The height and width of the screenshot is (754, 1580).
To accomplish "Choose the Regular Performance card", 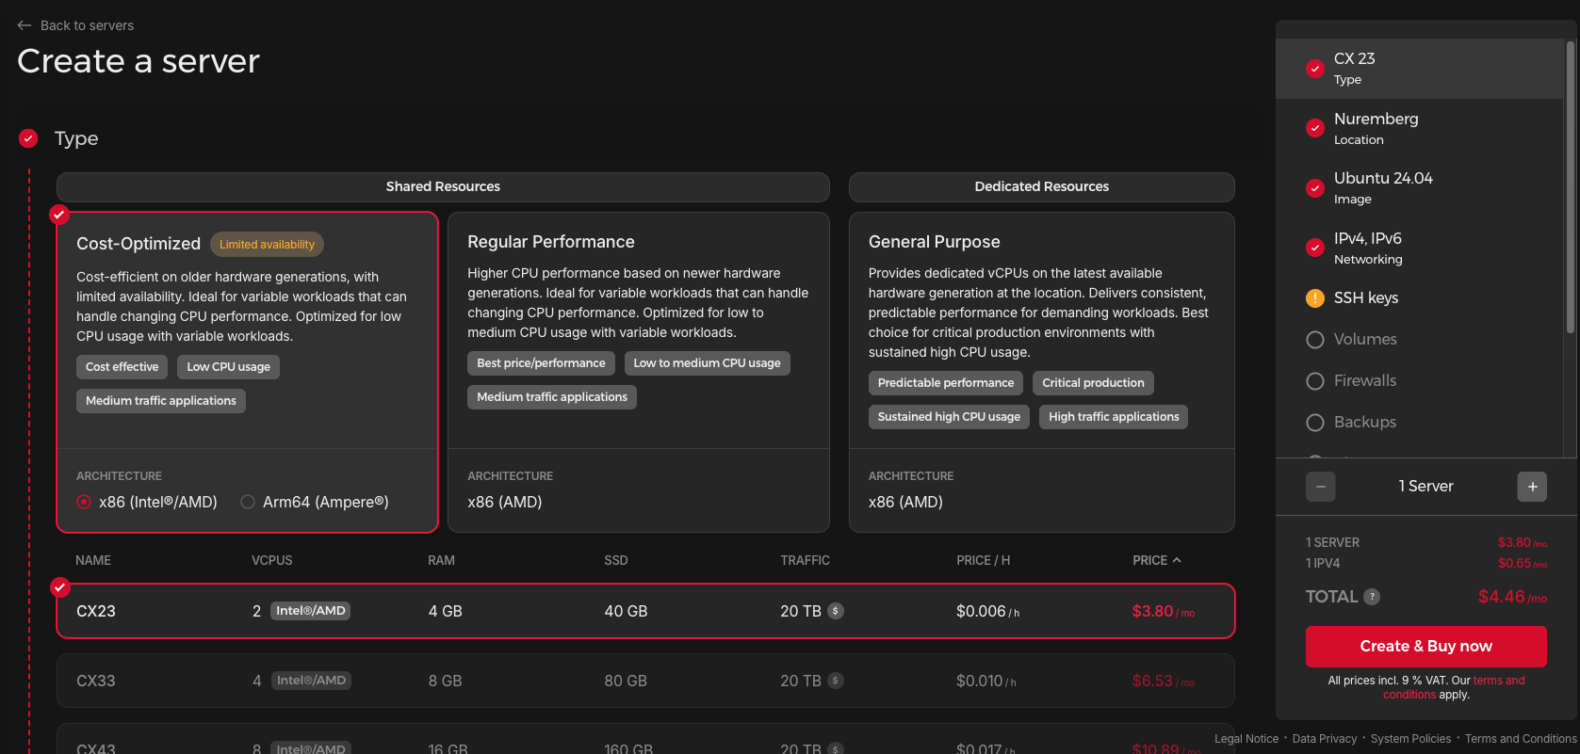I will (638, 373).
